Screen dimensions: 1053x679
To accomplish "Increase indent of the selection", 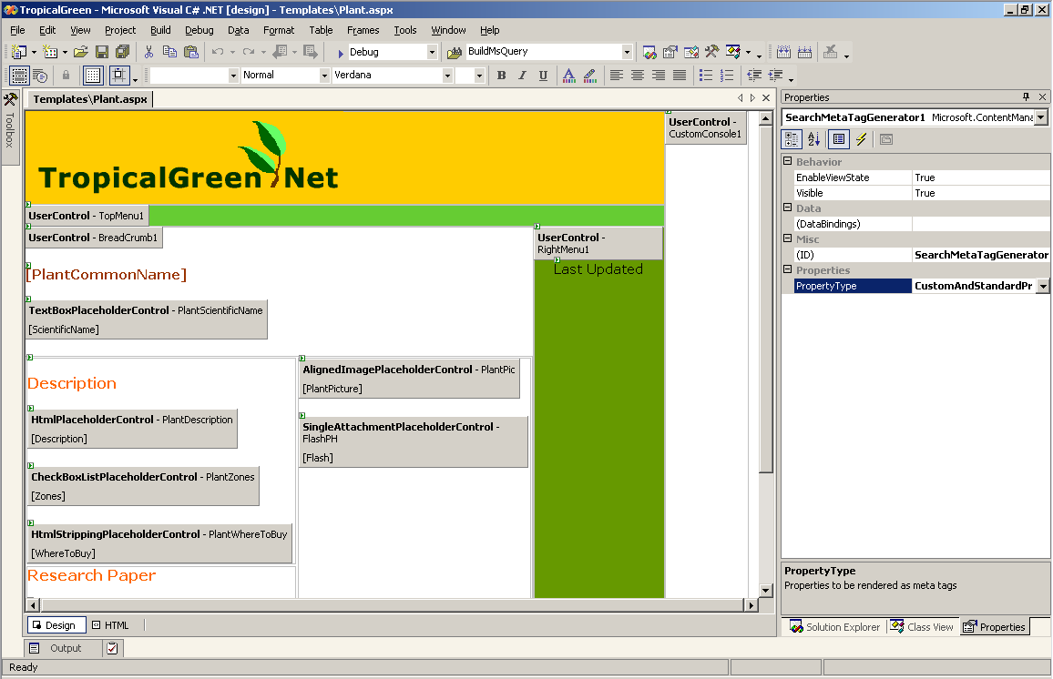I will [x=776, y=76].
